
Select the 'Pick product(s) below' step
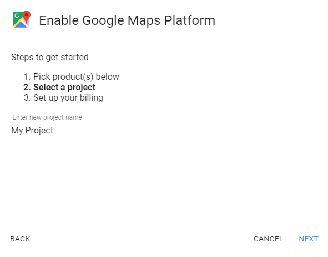(76, 77)
